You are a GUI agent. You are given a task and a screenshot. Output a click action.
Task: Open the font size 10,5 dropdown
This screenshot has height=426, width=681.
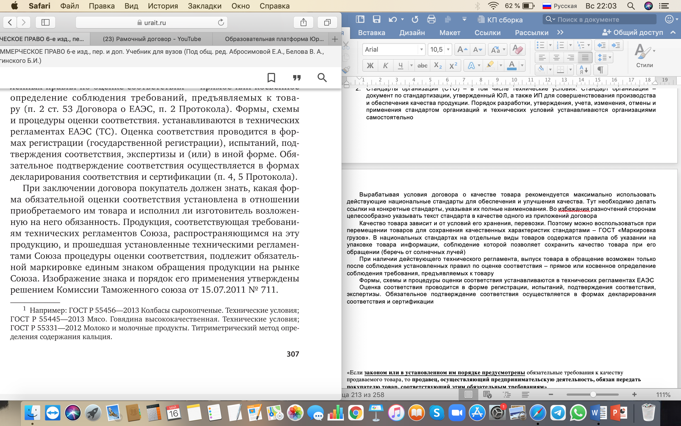[x=448, y=50]
